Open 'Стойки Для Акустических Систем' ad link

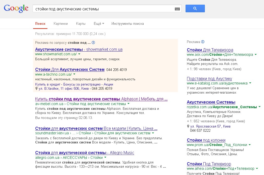click(70, 69)
